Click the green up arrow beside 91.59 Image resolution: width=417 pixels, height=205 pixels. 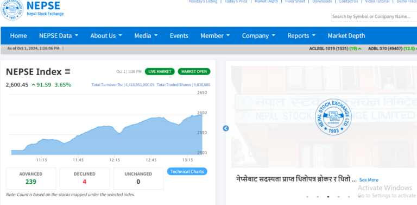[33, 85]
